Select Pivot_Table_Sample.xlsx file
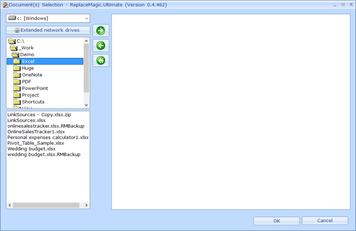The width and height of the screenshot is (356, 231). 36,143
